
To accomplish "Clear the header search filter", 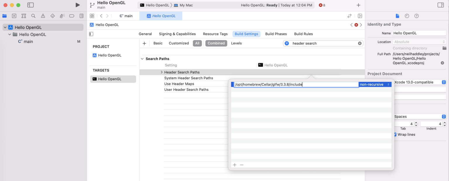I will coord(360,43).
